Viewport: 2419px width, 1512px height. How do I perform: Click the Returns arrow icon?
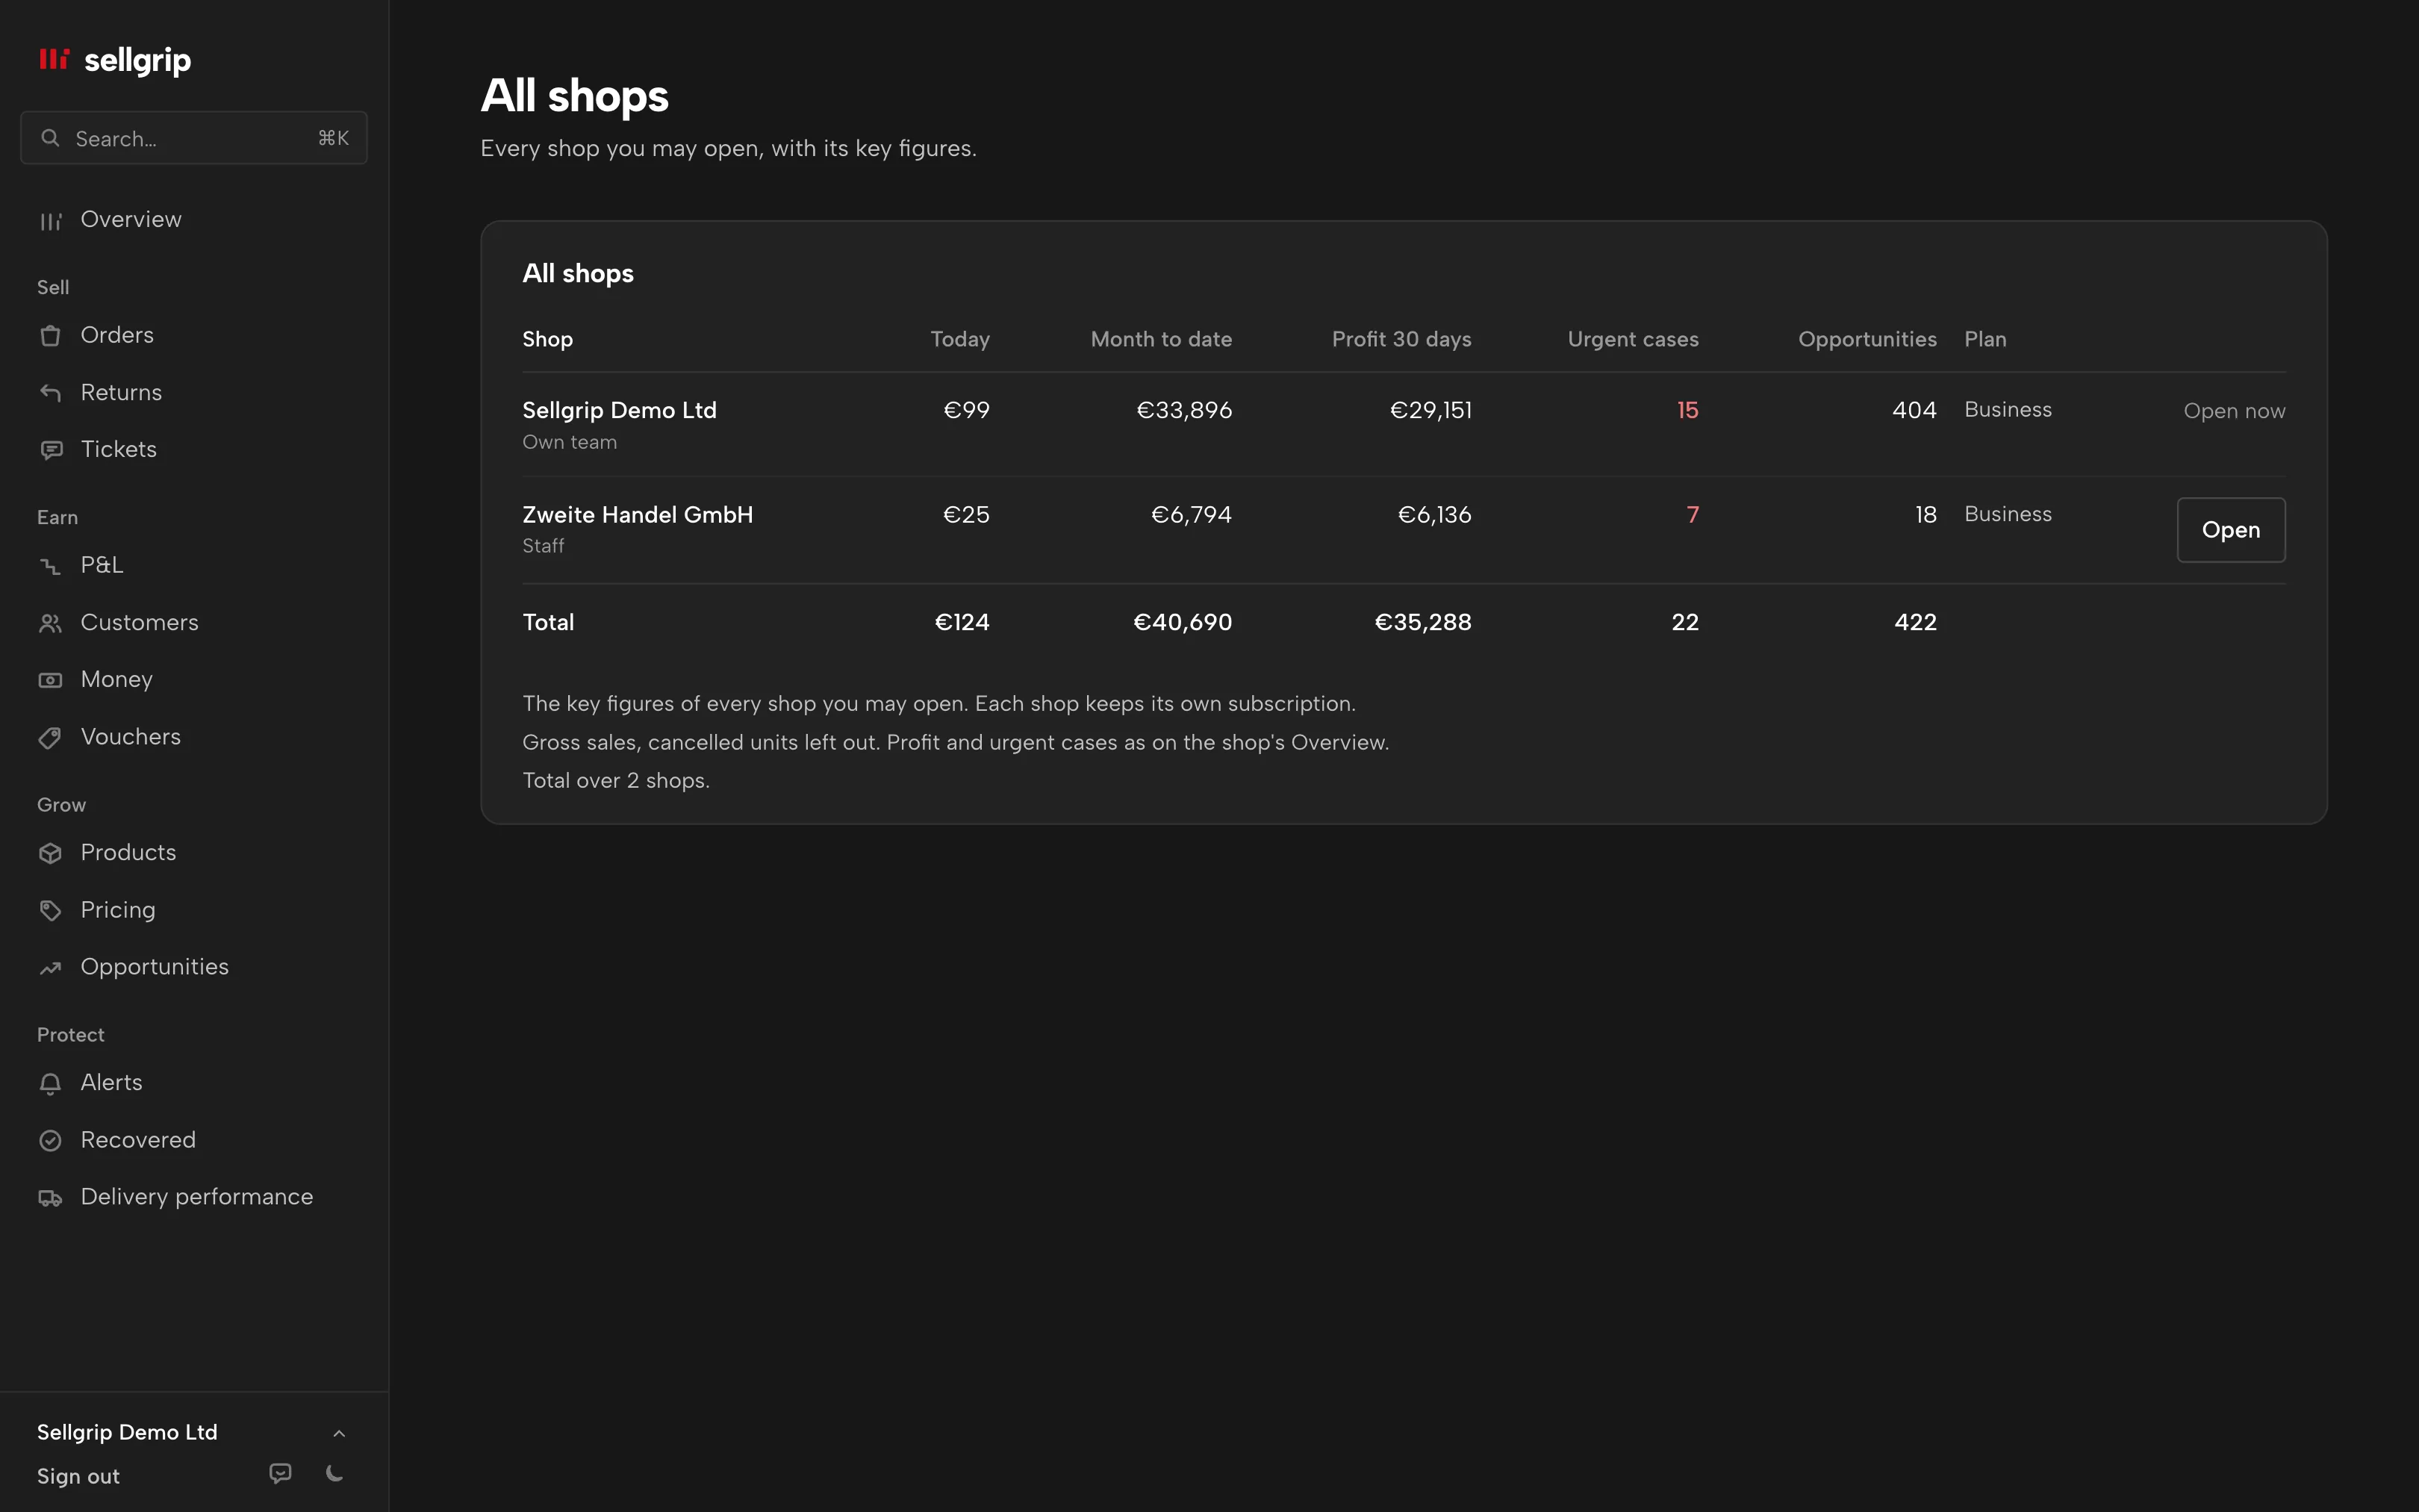tap(50, 392)
